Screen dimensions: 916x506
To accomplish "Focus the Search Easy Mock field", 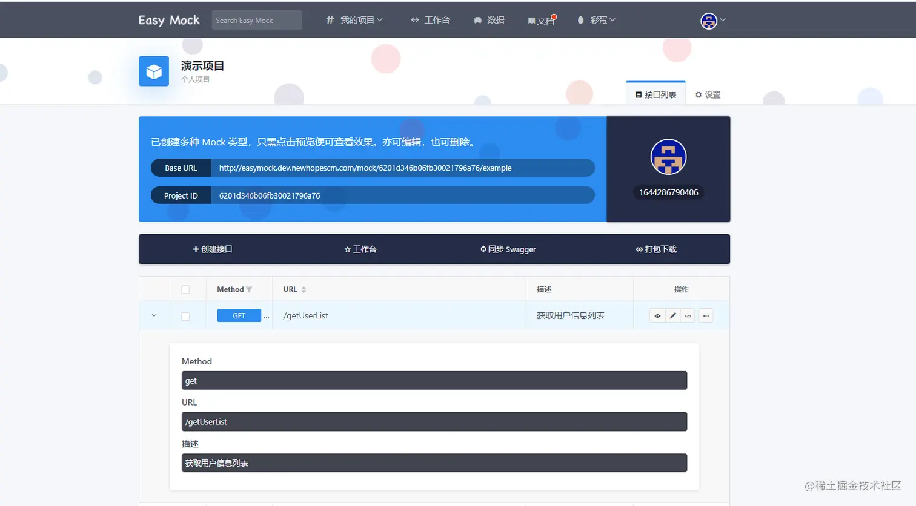I will (x=257, y=20).
